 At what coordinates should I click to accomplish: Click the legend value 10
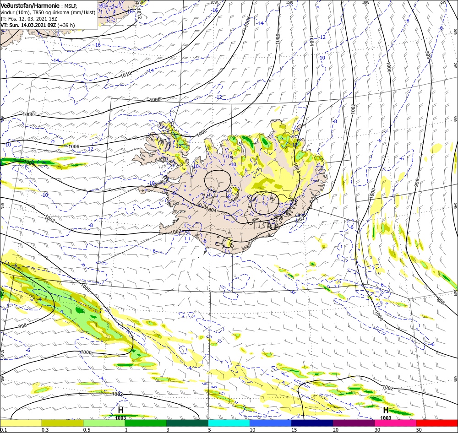(252, 430)
